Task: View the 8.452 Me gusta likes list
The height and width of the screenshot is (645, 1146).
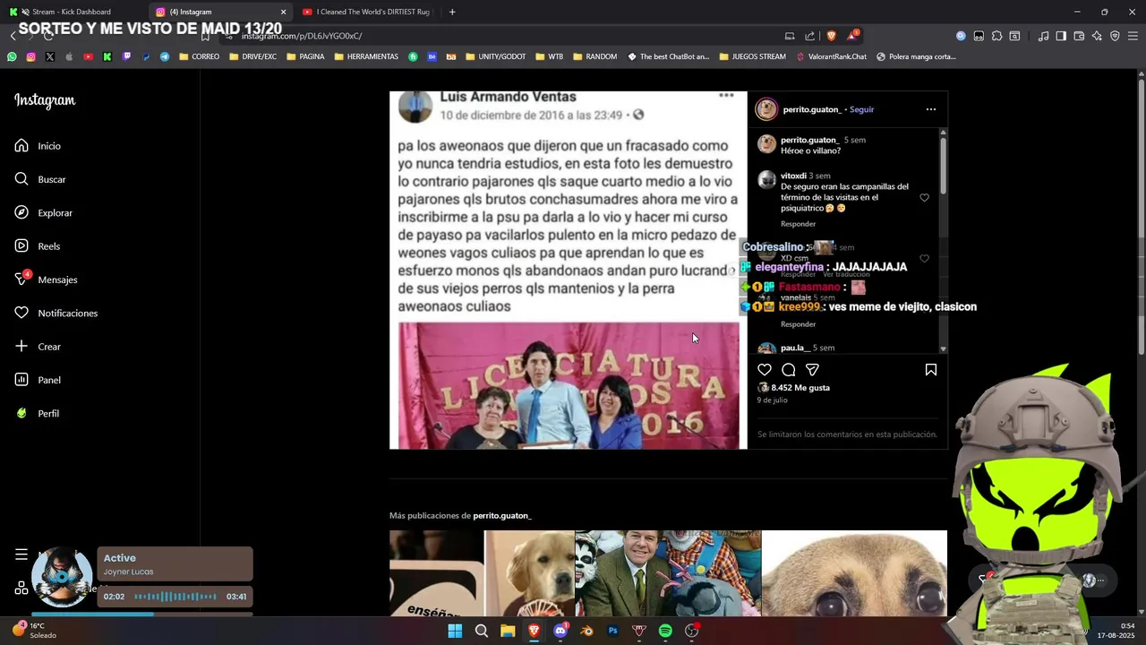Action: (800, 388)
